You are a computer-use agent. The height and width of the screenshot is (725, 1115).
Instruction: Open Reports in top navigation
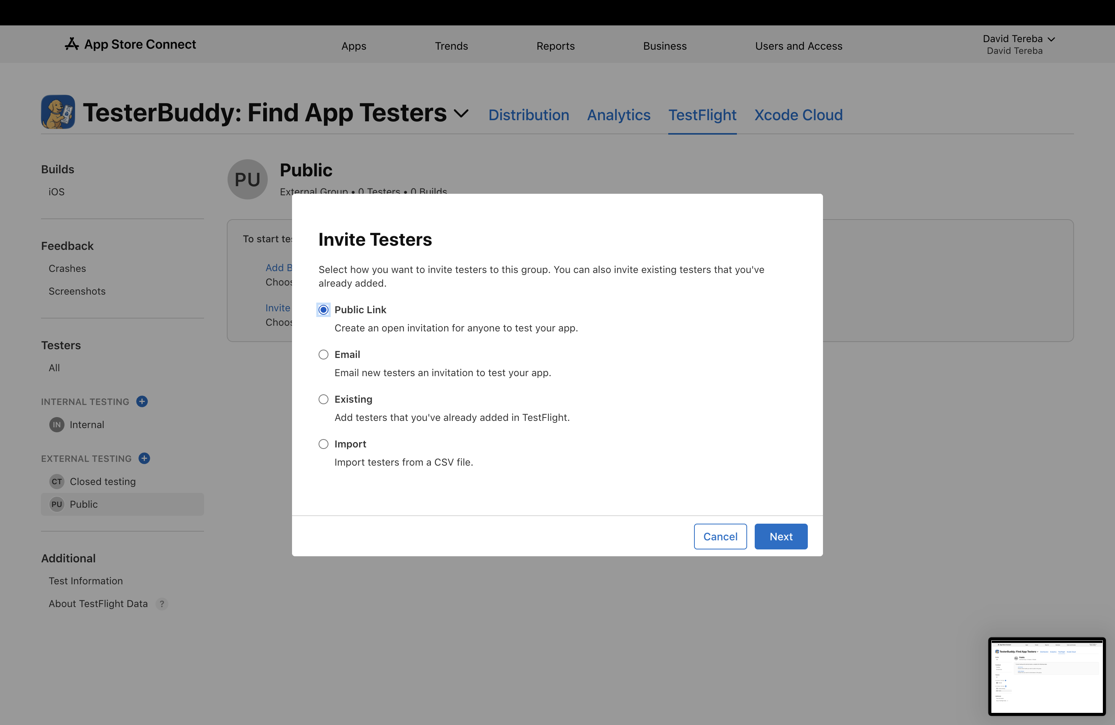[x=555, y=46]
